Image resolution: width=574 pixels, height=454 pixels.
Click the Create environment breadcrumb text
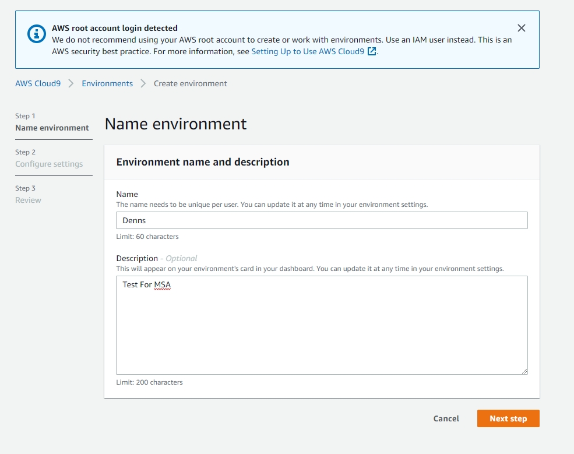pos(191,83)
